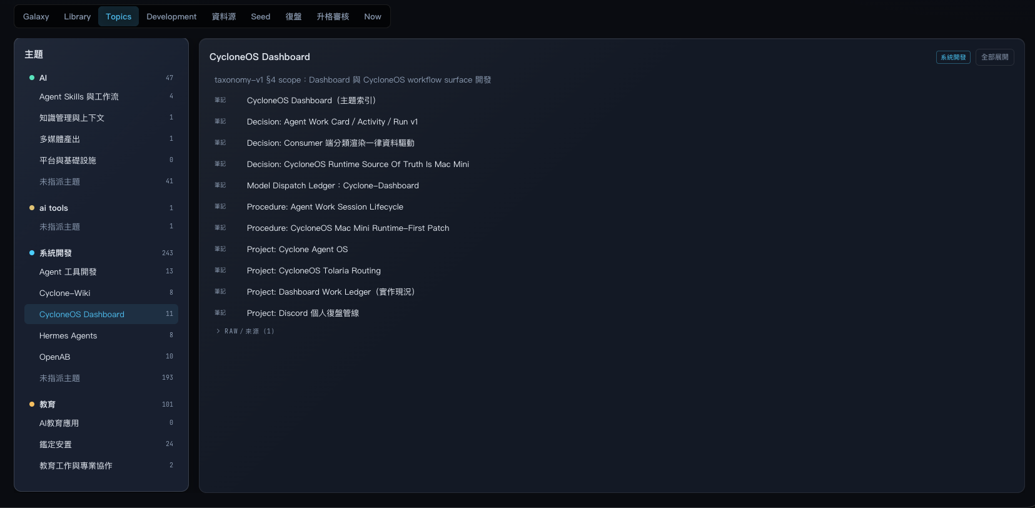Click the taxonomy-v1 §4 scope description
This screenshot has height=508, width=1035.
click(353, 80)
